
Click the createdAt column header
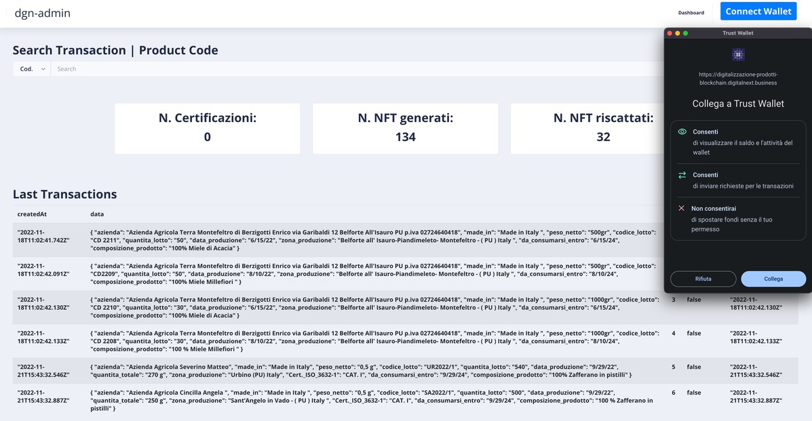(x=33, y=214)
